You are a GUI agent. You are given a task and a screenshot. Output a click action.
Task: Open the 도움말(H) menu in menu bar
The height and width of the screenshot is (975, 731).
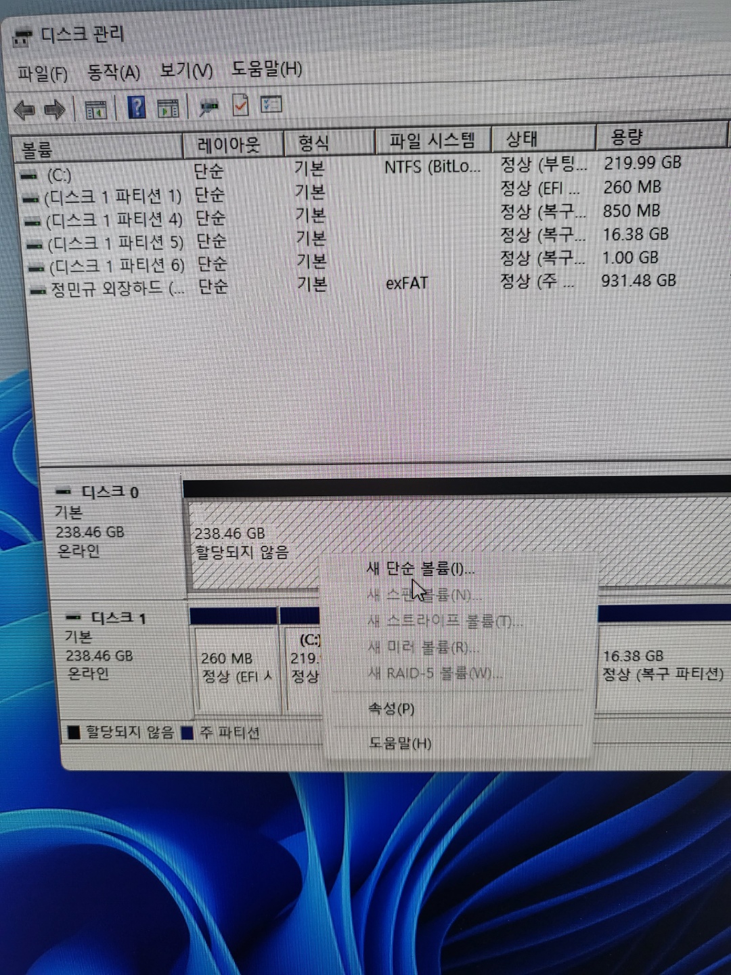point(267,68)
